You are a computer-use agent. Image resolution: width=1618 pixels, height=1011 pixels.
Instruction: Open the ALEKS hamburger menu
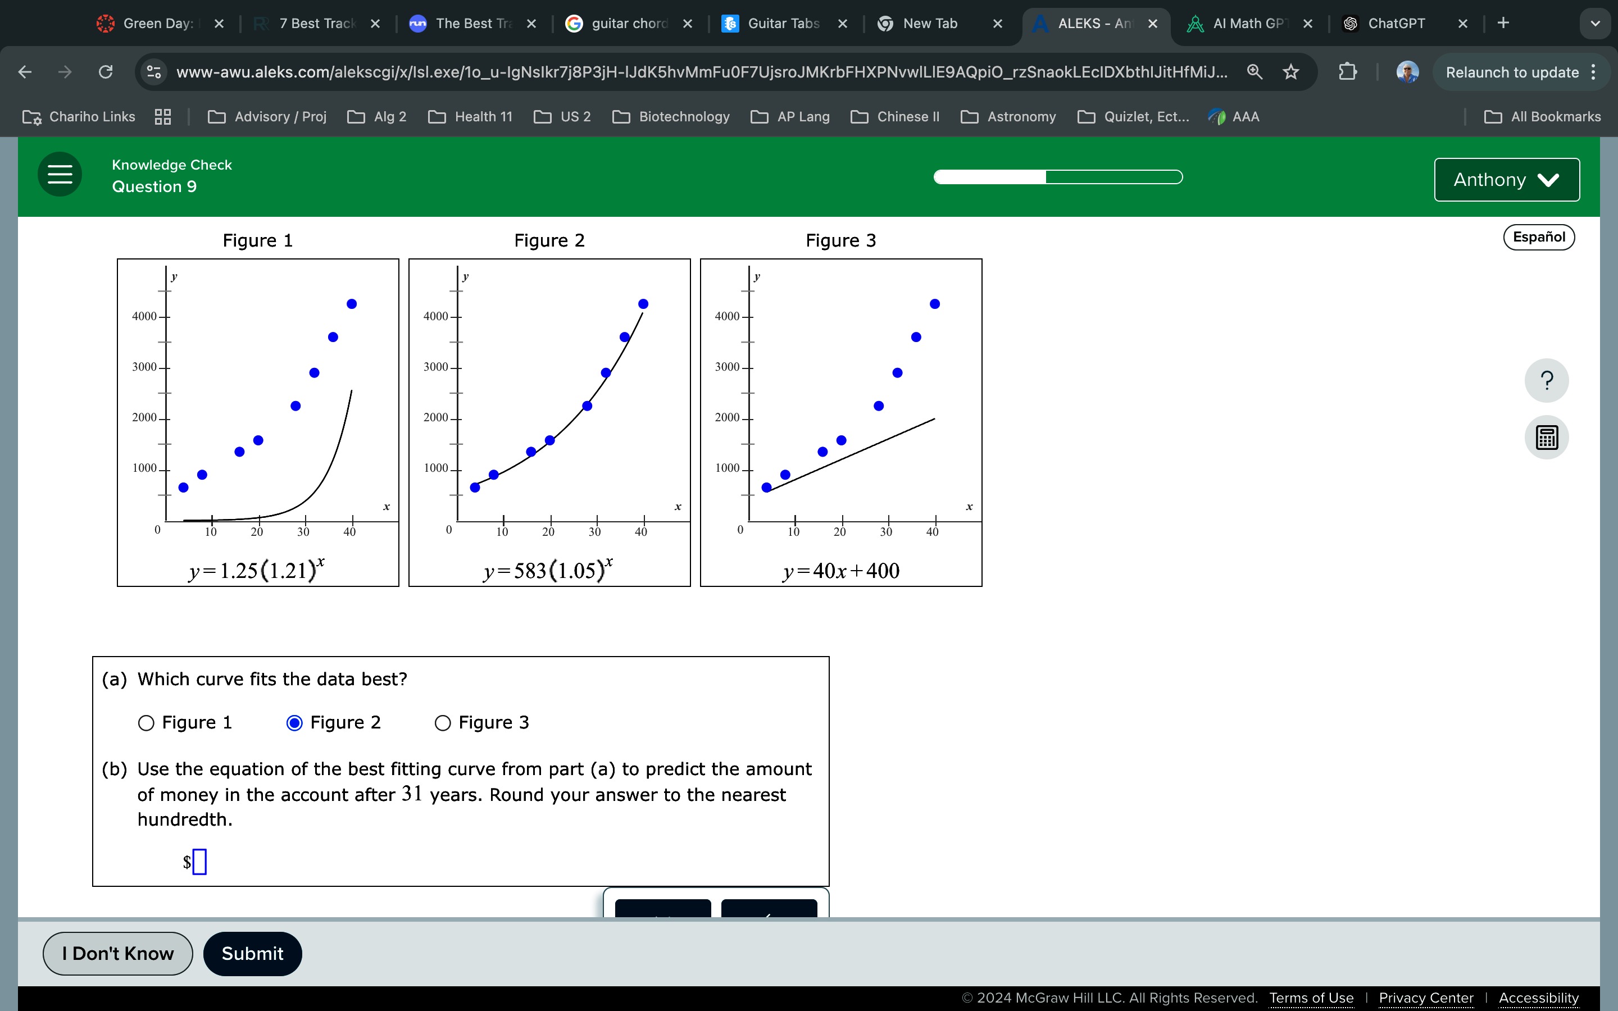[60, 175]
